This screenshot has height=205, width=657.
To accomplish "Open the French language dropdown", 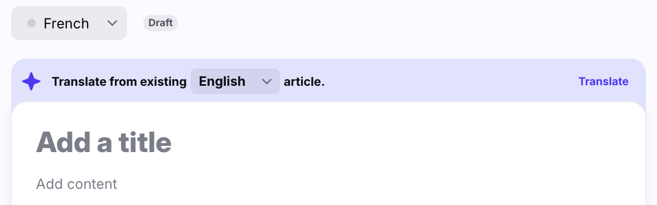I will click(69, 23).
